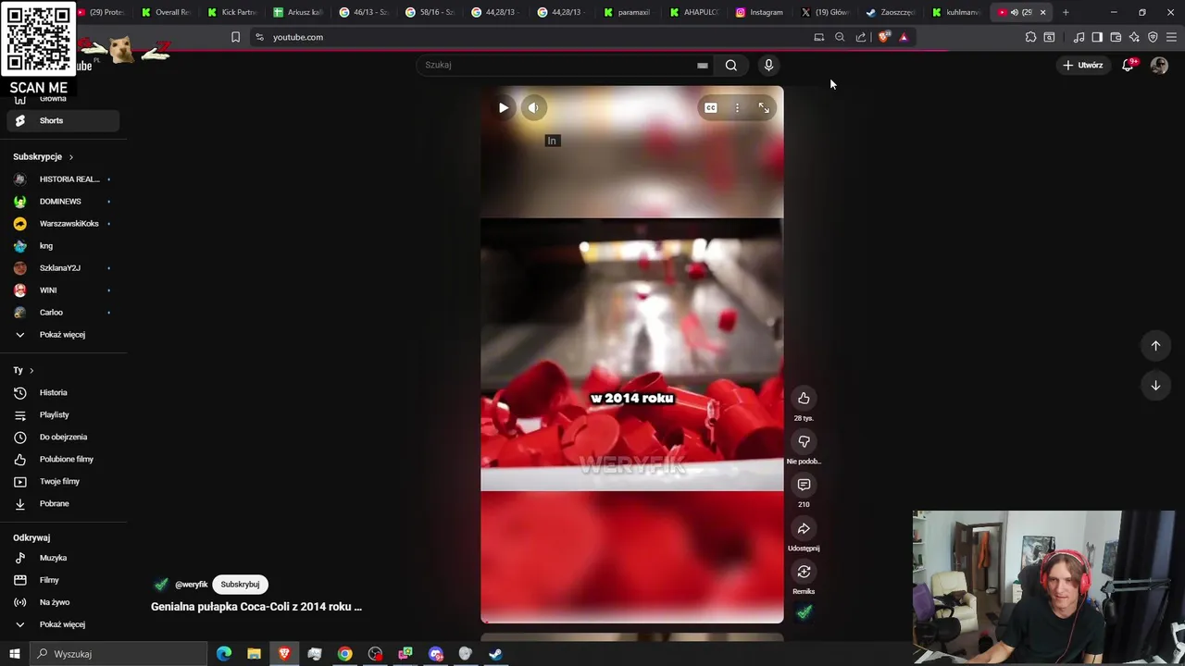This screenshot has height=666, width=1185.
Task: Dislike the short (Nie podoba)
Action: click(804, 441)
